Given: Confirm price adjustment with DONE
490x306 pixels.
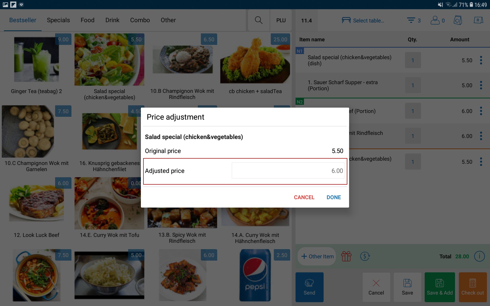Looking at the screenshot, I should [334, 197].
